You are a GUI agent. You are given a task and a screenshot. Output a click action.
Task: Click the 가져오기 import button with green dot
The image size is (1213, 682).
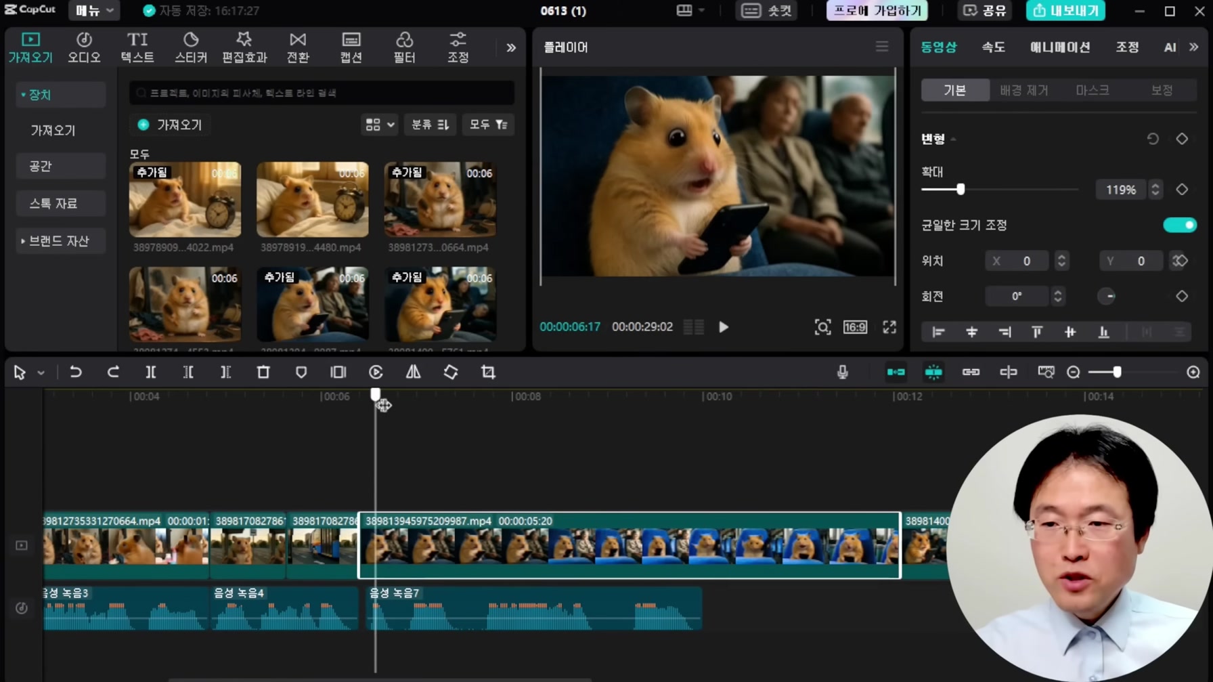tap(170, 125)
